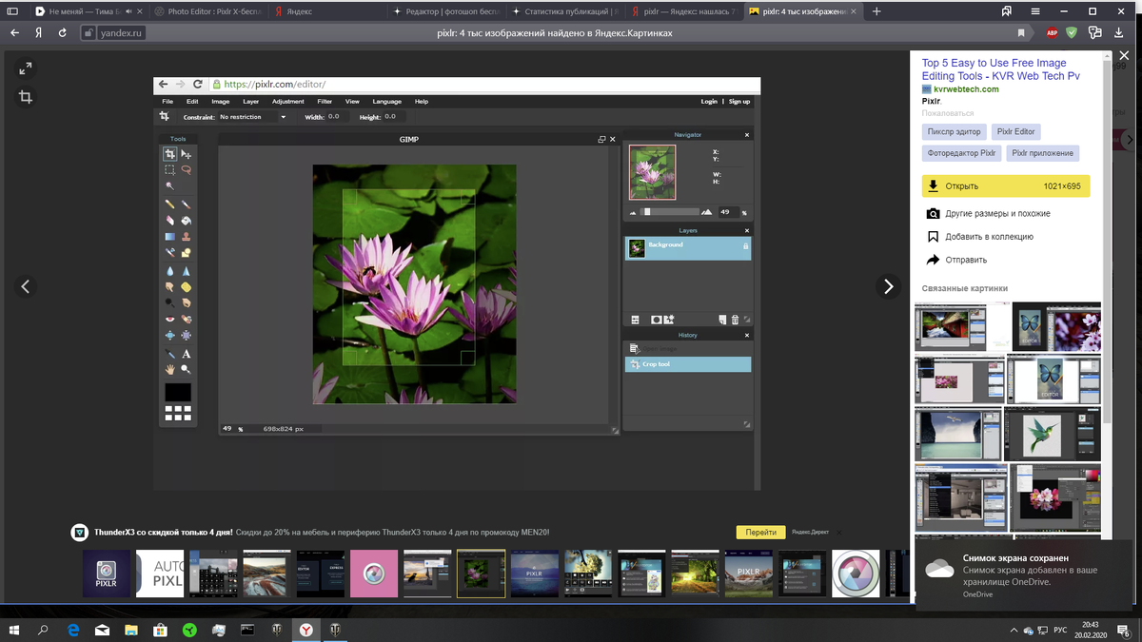Open the Mail app from the taskbar
This screenshot has height=642, width=1142.
[x=102, y=630]
